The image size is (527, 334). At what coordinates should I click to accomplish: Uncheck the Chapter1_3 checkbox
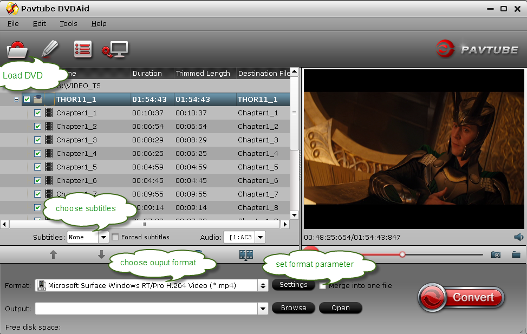point(38,140)
